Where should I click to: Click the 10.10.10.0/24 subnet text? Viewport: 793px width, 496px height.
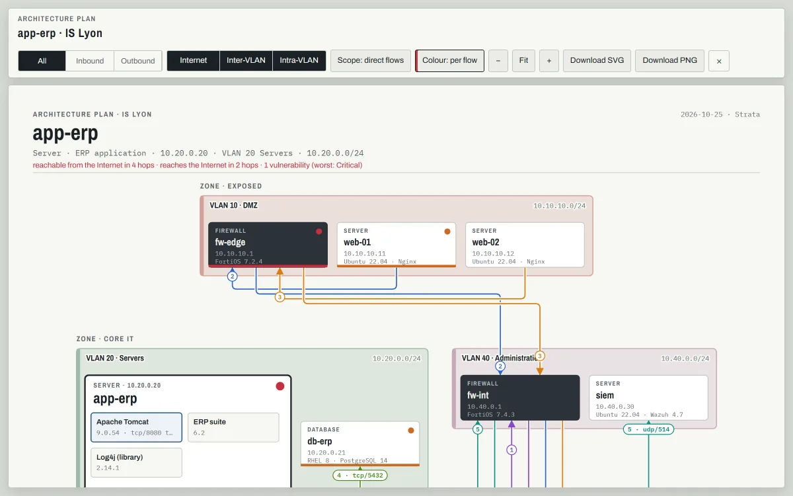click(559, 206)
